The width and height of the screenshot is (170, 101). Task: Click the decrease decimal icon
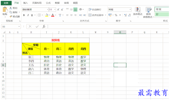129,15
